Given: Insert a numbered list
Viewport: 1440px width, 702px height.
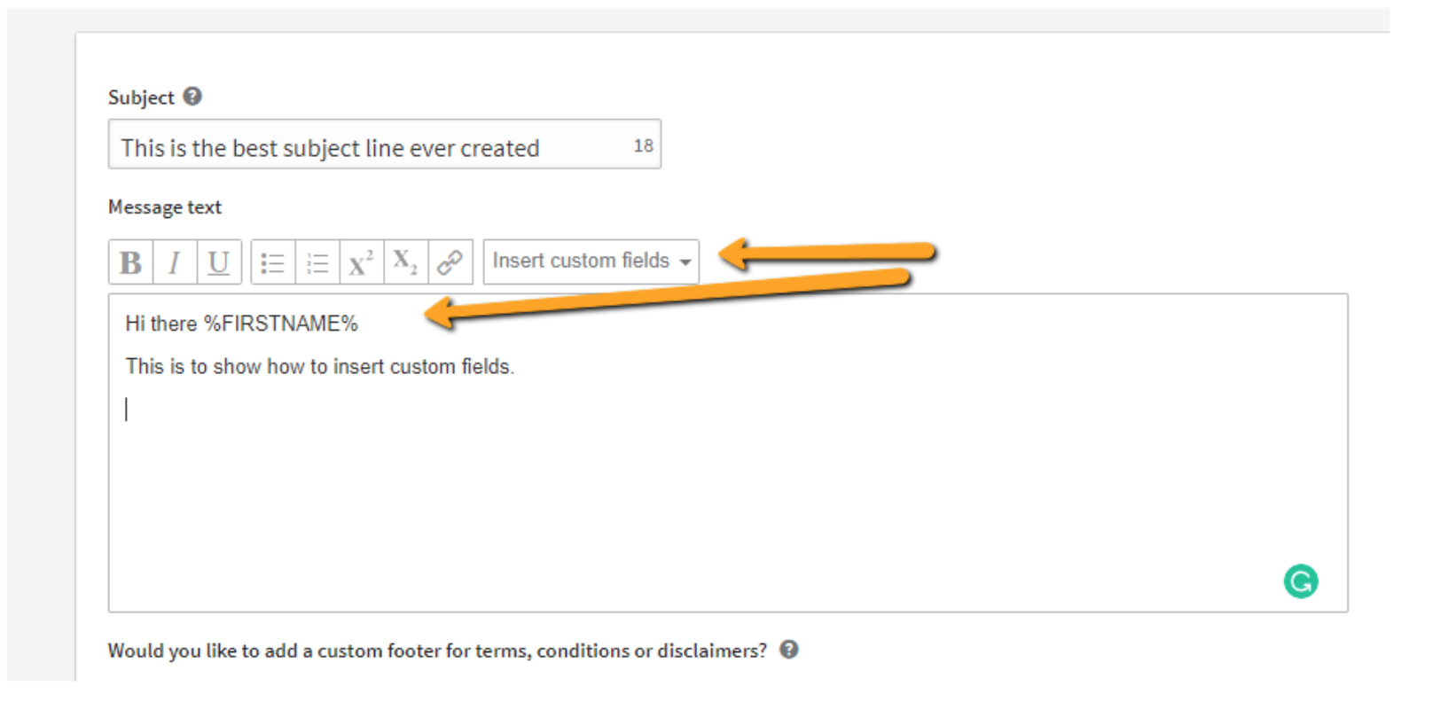Looking at the screenshot, I should 317,262.
